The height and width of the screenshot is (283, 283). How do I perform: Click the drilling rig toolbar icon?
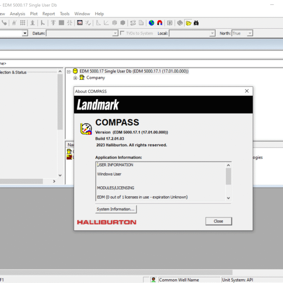point(33,23)
